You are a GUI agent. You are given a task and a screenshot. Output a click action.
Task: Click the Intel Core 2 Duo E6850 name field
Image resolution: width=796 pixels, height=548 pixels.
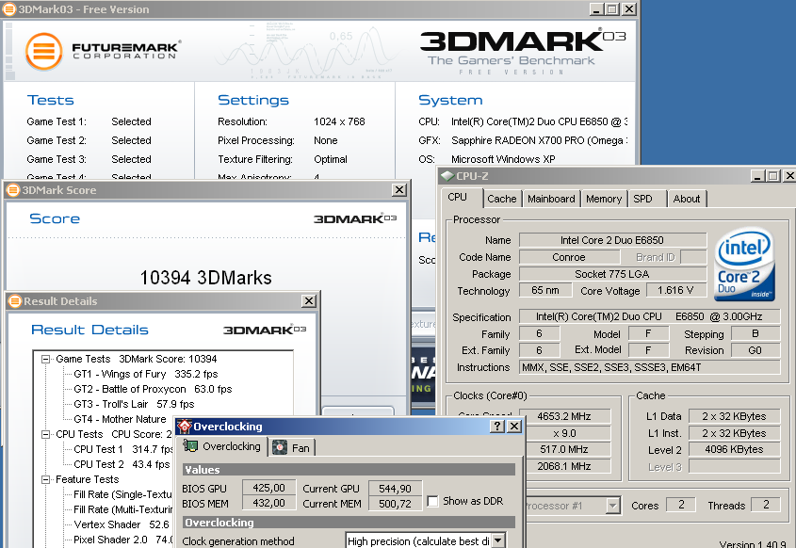[612, 240]
